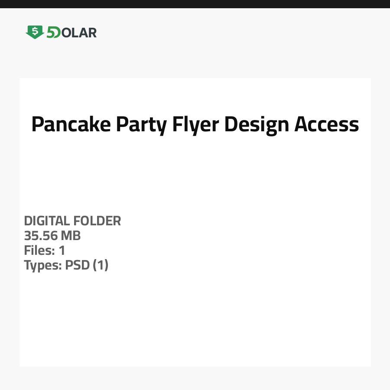390x390 pixels.
Task: Click the green "5" in the logo
Action: (50, 32)
